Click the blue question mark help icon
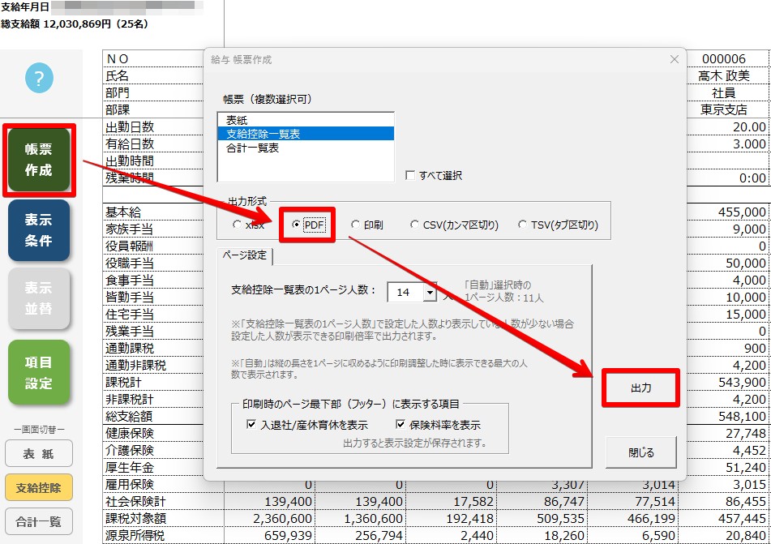 coord(40,78)
